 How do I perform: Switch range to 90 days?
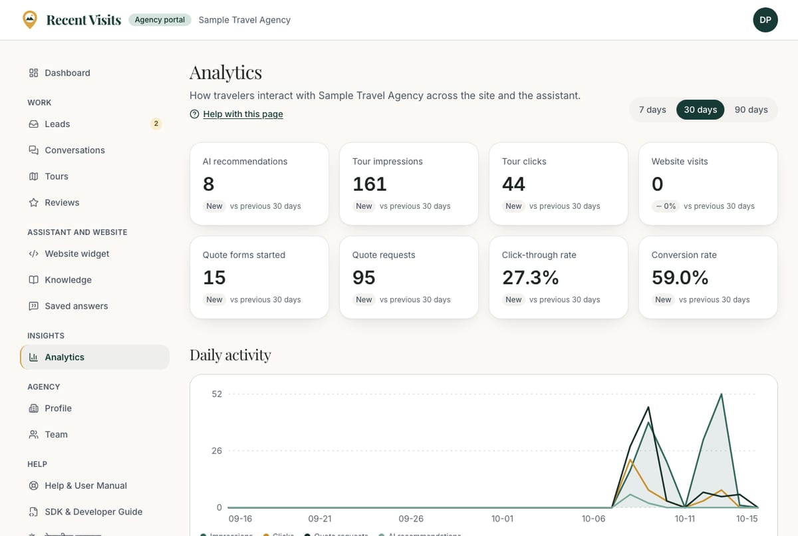pos(751,110)
